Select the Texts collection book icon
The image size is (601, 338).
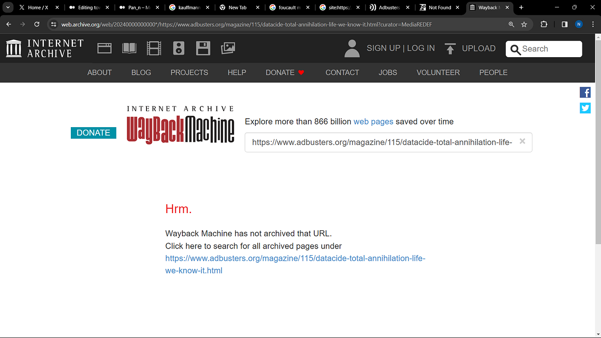pyautogui.click(x=129, y=48)
